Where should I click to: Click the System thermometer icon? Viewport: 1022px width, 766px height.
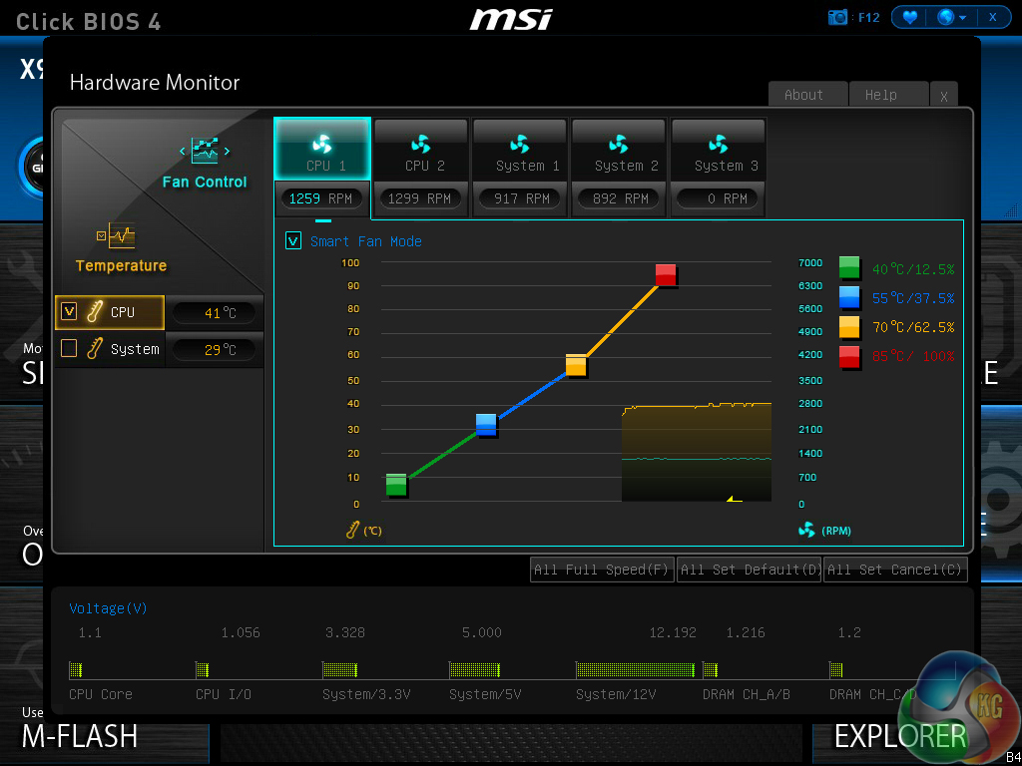pyautogui.click(x=95, y=348)
